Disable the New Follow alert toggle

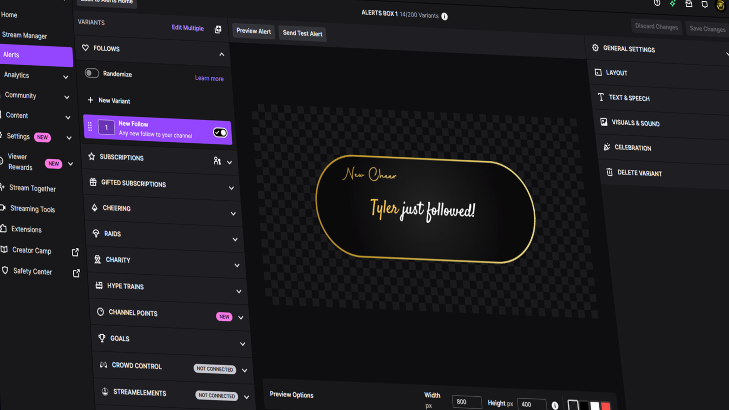(220, 132)
